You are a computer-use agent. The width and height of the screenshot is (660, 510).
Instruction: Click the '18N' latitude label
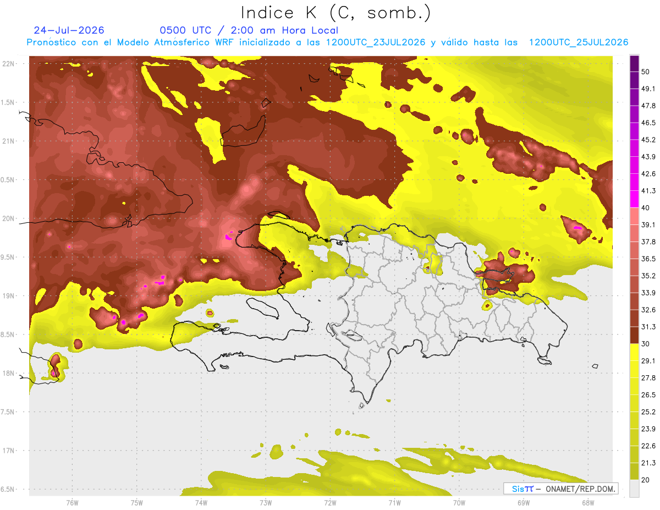(9, 374)
